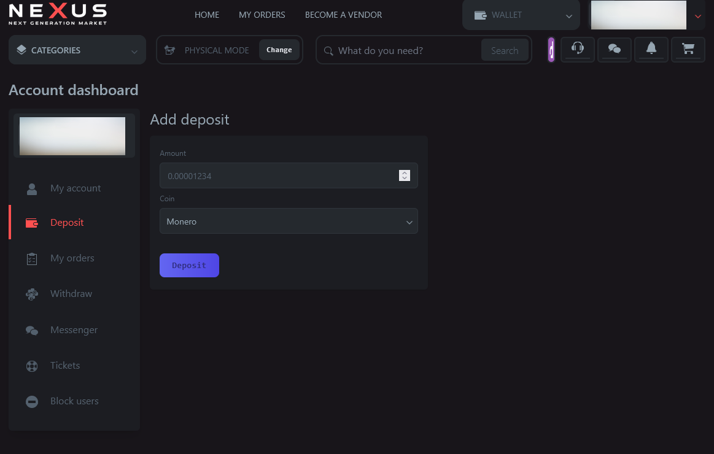Expand the Categories dropdown
The image size is (714, 454).
pos(77,50)
